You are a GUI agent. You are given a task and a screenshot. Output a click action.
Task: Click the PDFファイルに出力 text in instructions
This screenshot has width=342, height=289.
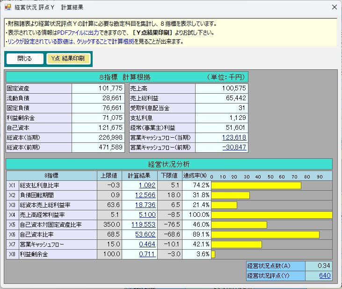(78, 33)
